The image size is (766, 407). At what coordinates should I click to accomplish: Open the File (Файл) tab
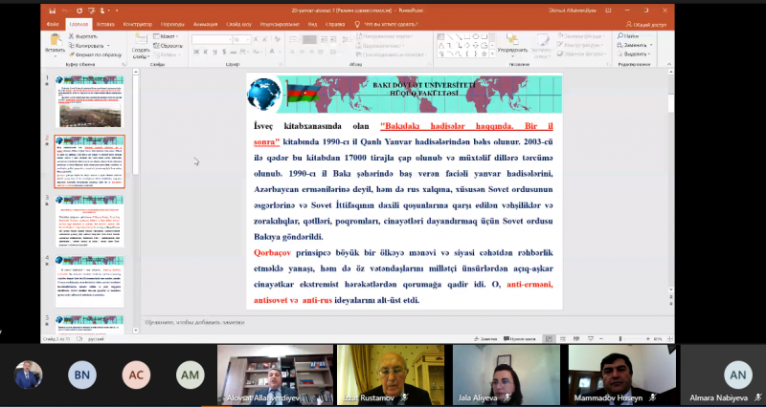click(53, 25)
